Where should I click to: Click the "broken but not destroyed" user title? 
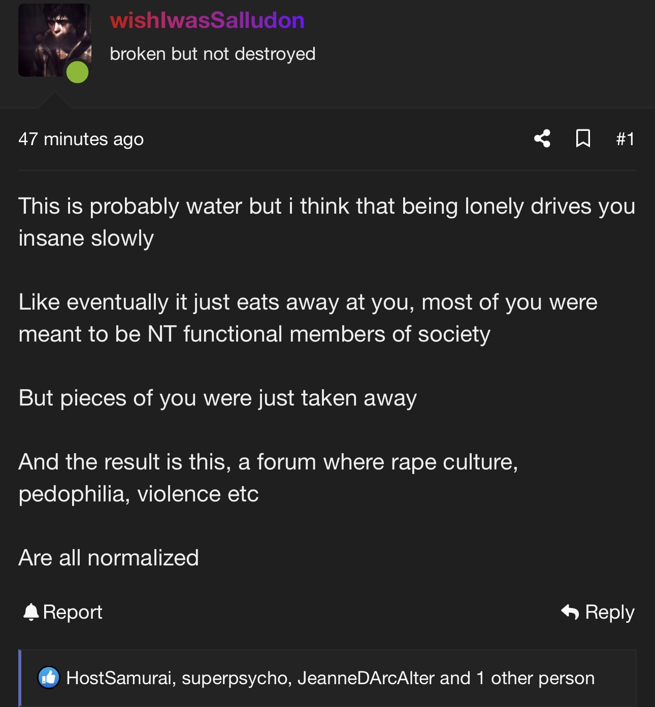pos(213,54)
